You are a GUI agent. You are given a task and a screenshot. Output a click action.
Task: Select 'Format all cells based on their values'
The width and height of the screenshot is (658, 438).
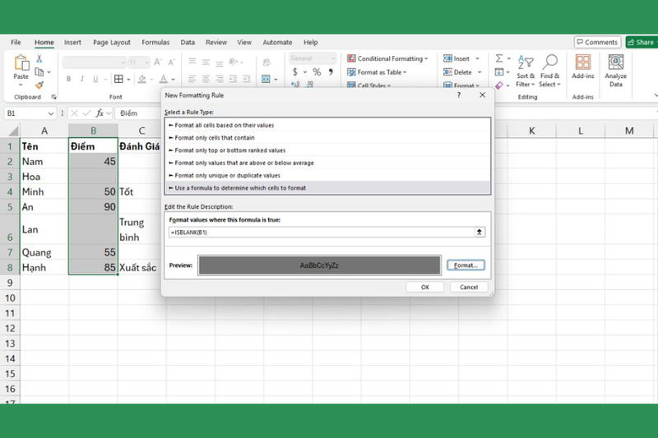click(327, 125)
